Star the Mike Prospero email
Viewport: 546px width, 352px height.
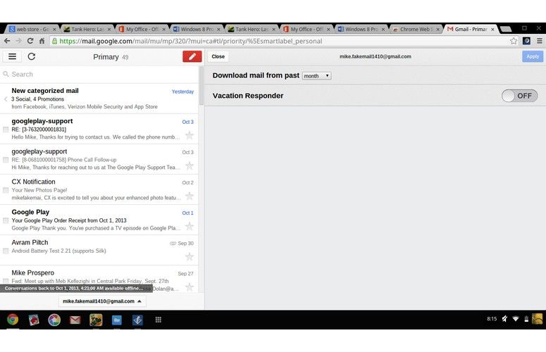point(190,287)
